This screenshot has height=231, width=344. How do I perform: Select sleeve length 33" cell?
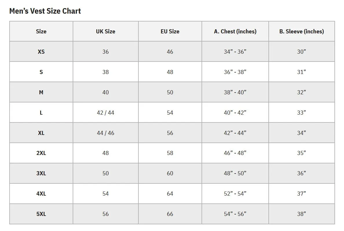302,113
